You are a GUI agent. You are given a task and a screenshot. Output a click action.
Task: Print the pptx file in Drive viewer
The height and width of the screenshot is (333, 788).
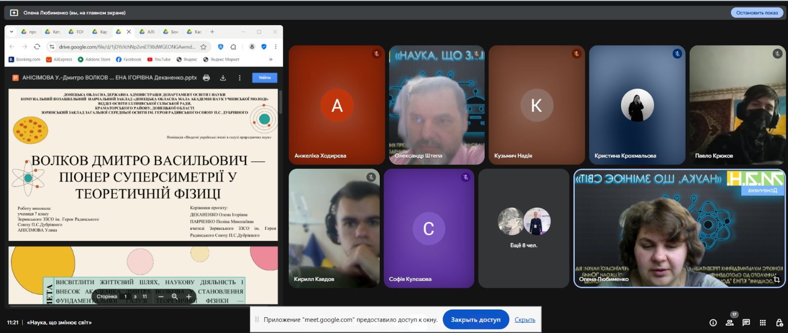(206, 78)
